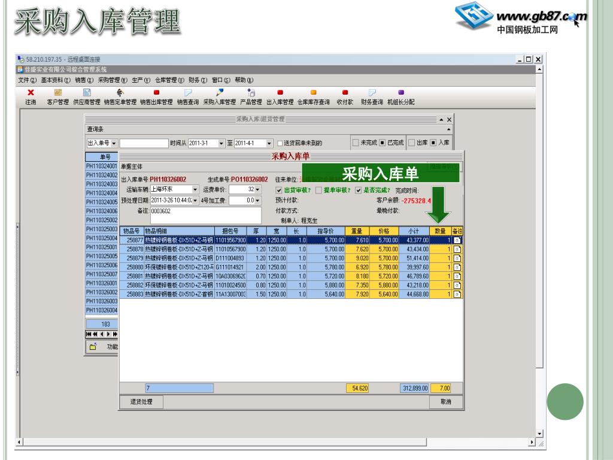613x460 pixels.
Task: Open the 4号加工费 dropdown
Action: click(257, 201)
